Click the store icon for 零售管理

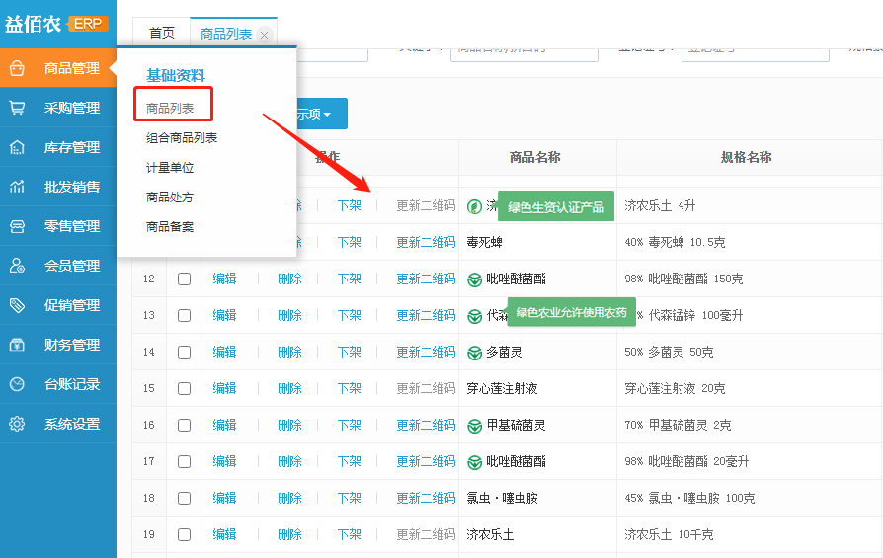(x=17, y=226)
